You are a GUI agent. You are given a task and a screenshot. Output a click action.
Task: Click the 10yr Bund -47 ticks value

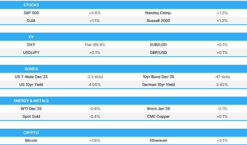tap(222, 77)
